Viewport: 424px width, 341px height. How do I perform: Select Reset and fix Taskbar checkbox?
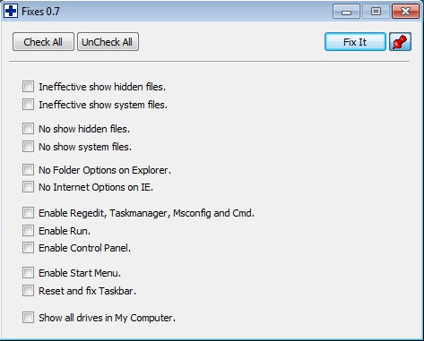coord(28,291)
